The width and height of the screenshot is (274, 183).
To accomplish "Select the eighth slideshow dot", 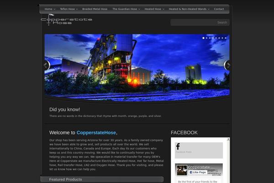I will tap(226, 38).
